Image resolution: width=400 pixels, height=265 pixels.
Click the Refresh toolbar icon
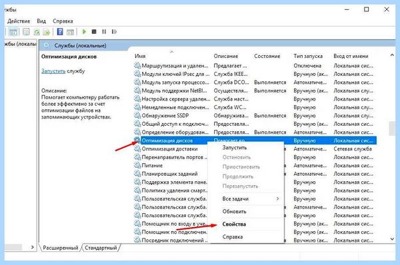37,32
